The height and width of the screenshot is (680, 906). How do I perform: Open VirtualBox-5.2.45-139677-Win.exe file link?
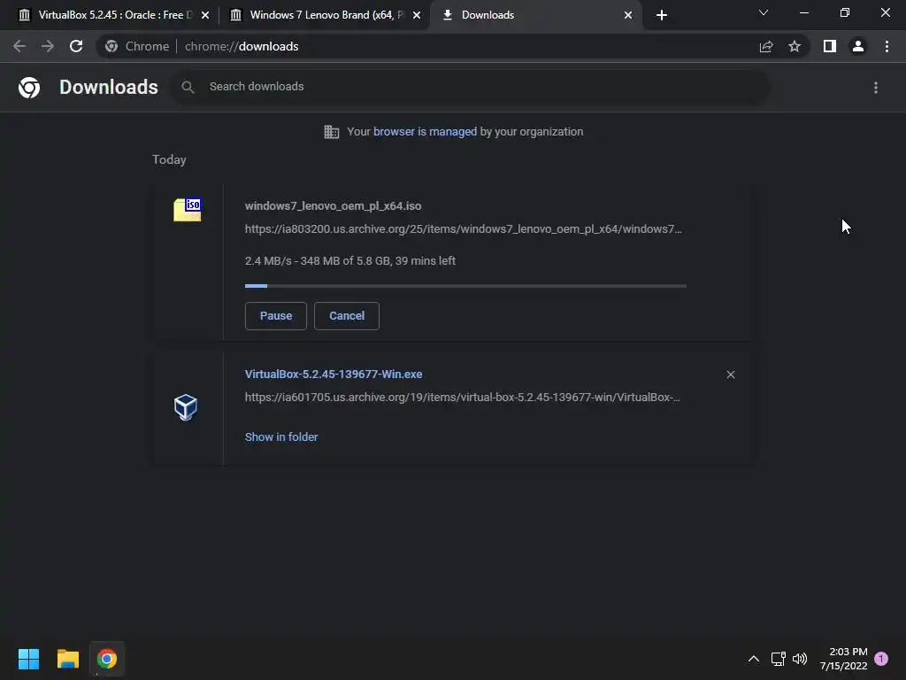pos(334,375)
